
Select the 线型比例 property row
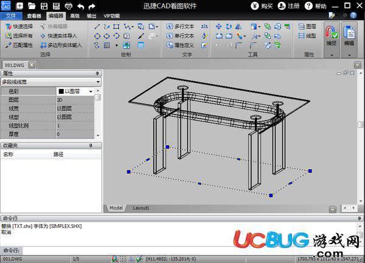pos(47,126)
